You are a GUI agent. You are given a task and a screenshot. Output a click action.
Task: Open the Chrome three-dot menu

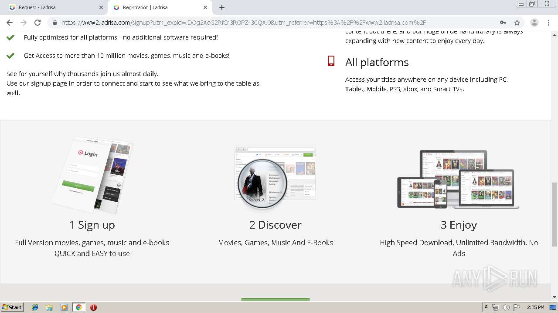[548, 23]
